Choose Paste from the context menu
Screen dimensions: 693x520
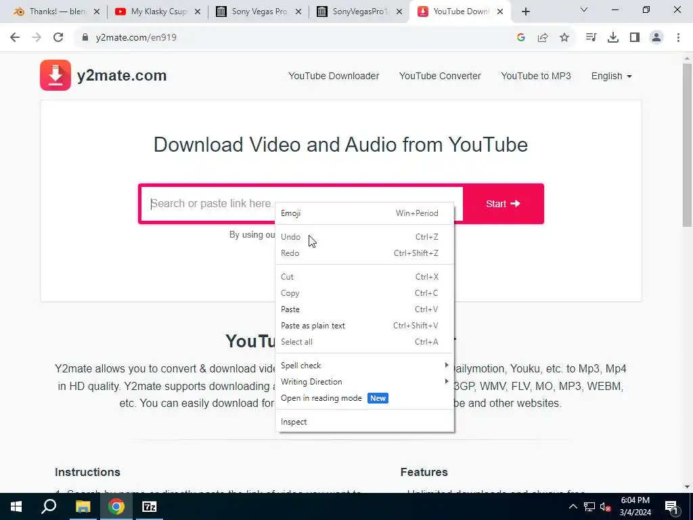pos(365,309)
